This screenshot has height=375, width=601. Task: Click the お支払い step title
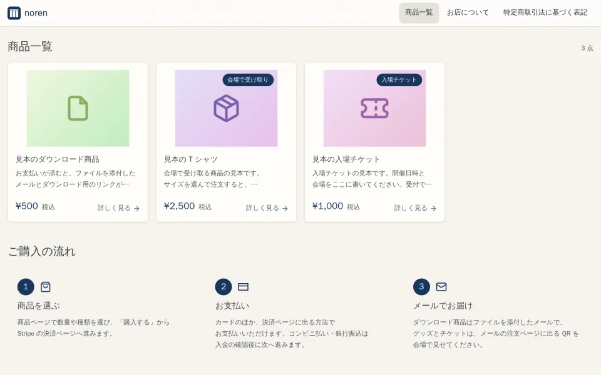tap(232, 306)
